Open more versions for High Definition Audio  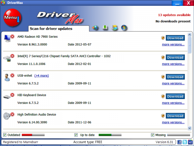tap(173, 122)
